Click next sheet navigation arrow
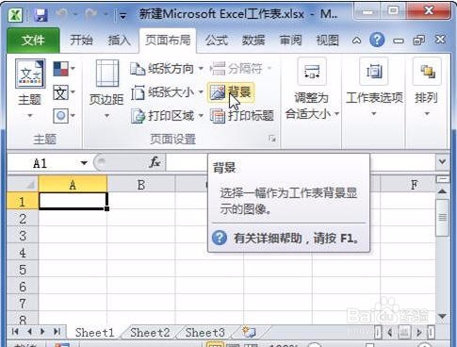457x347 pixels. click(42, 331)
